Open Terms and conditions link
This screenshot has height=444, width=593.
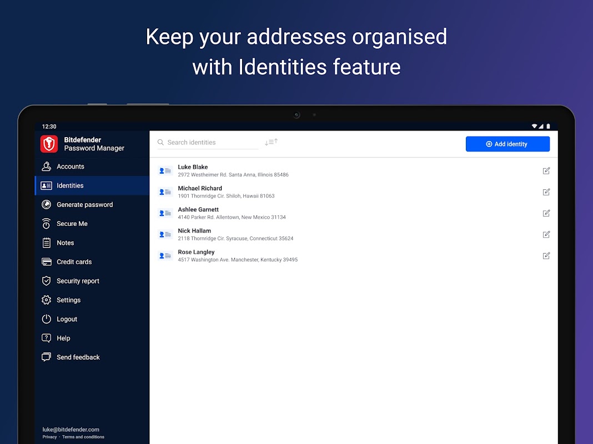pos(83,437)
